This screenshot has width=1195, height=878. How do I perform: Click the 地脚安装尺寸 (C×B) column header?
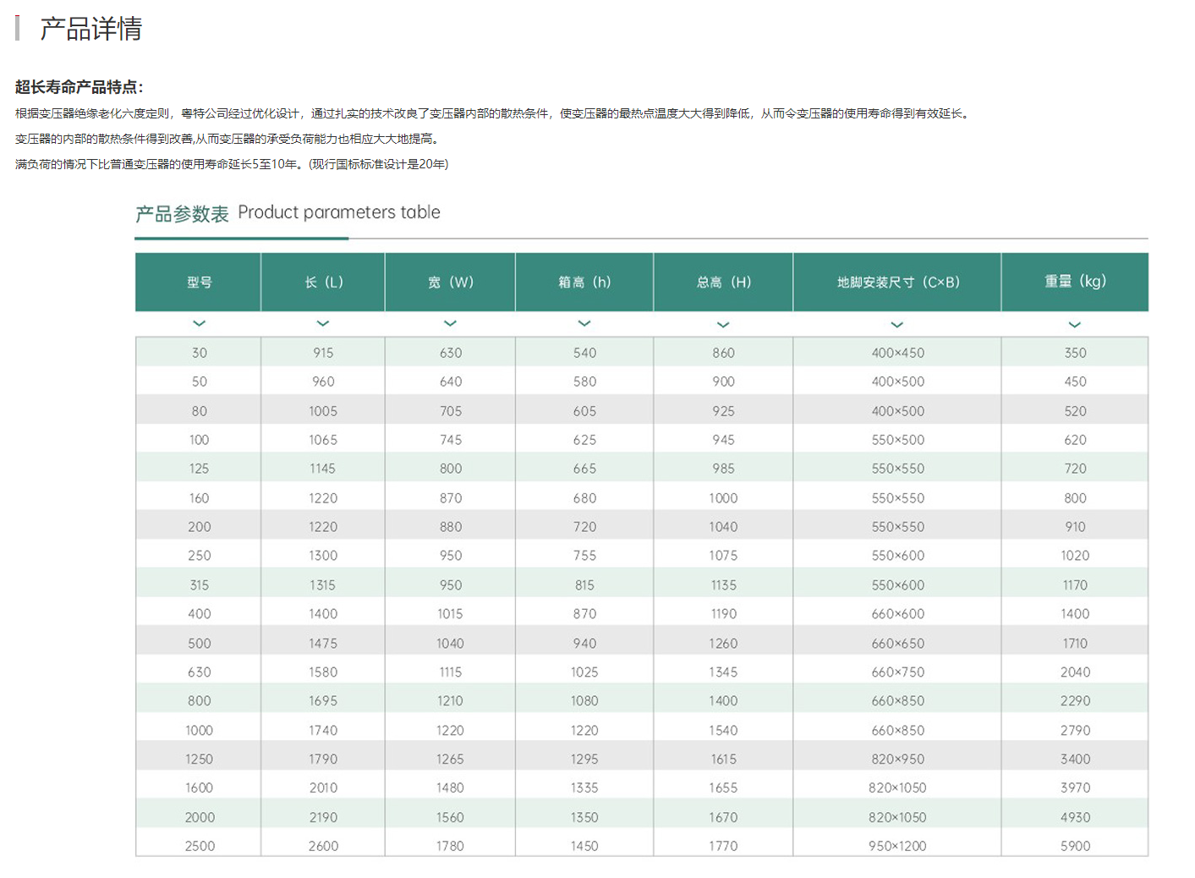[897, 282]
